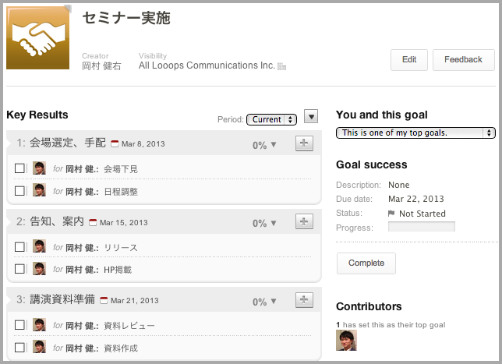Mark 資料作成 task as done

[19, 348]
